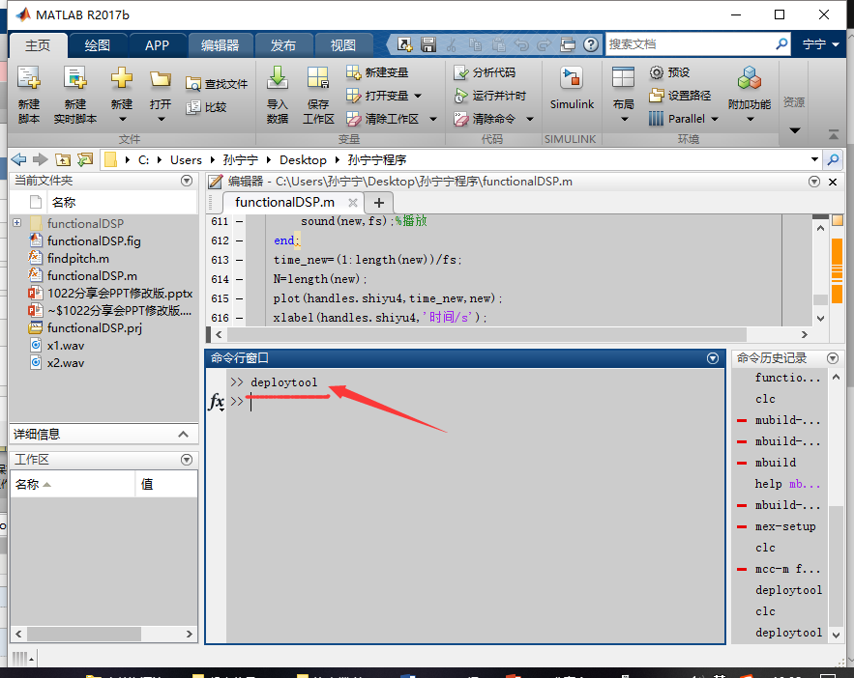
Task: Analyze code (分析代码)
Action: 485,72
